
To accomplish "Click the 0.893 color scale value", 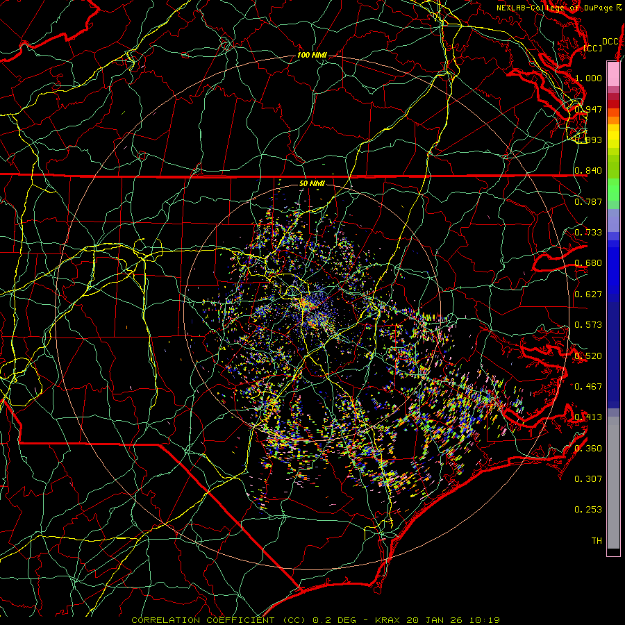I will [588, 140].
